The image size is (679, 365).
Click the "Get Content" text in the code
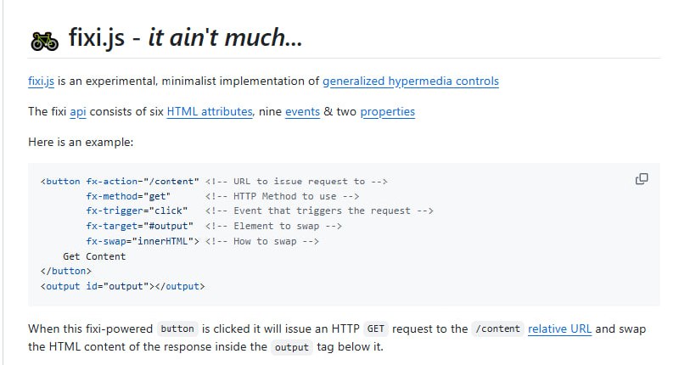click(x=94, y=256)
